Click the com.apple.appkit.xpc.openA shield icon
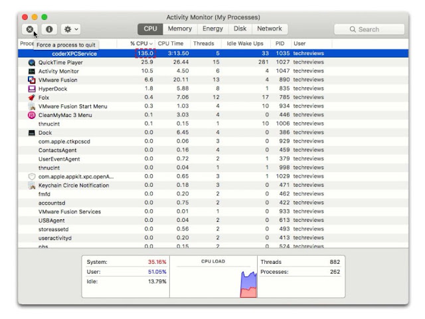This screenshot has height=319, width=425. pos(32,177)
